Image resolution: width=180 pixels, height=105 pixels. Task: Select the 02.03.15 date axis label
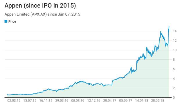coord(14,101)
